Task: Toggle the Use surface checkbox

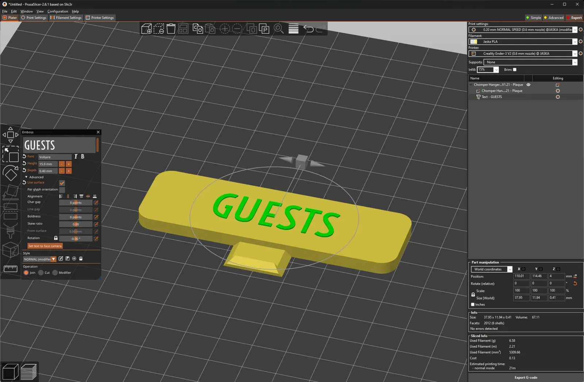Action: pyautogui.click(x=62, y=183)
